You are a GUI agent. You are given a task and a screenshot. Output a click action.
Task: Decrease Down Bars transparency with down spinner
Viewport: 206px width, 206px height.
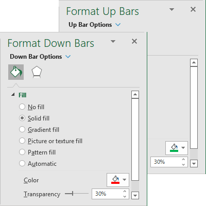[x=125, y=196]
